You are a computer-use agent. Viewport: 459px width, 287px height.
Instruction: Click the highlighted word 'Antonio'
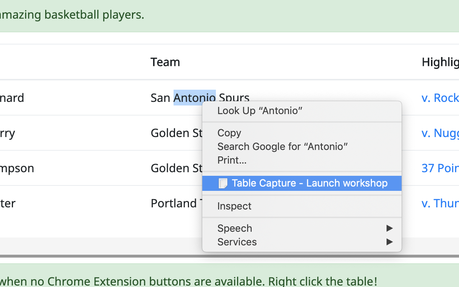point(194,98)
